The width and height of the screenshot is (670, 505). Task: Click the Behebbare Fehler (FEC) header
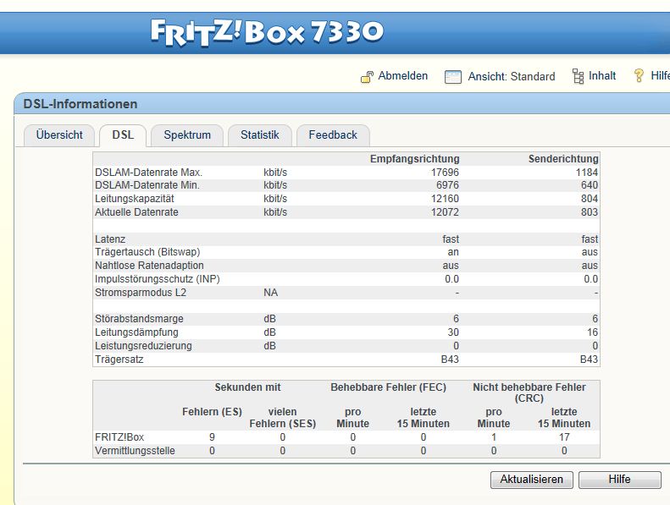tap(389, 387)
